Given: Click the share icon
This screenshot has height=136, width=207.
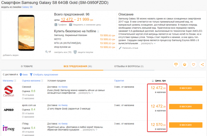Looking at the screenshot, I should [x=202, y=64].
